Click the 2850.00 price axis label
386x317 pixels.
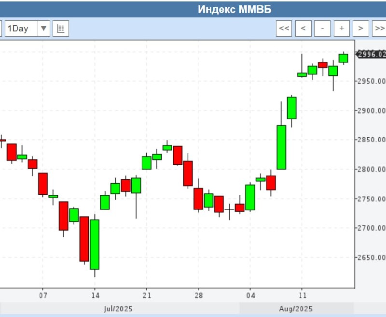click(x=372, y=140)
